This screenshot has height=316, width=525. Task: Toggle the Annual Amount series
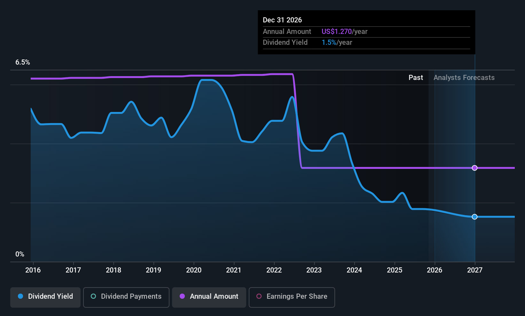click(x=209, y=297)
